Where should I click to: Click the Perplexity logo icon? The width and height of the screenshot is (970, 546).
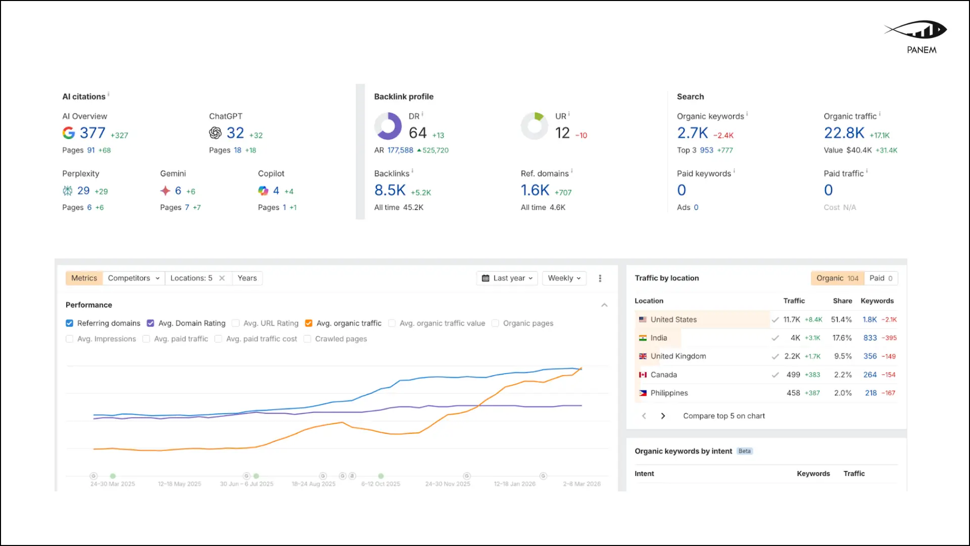[x=67, y=191]
